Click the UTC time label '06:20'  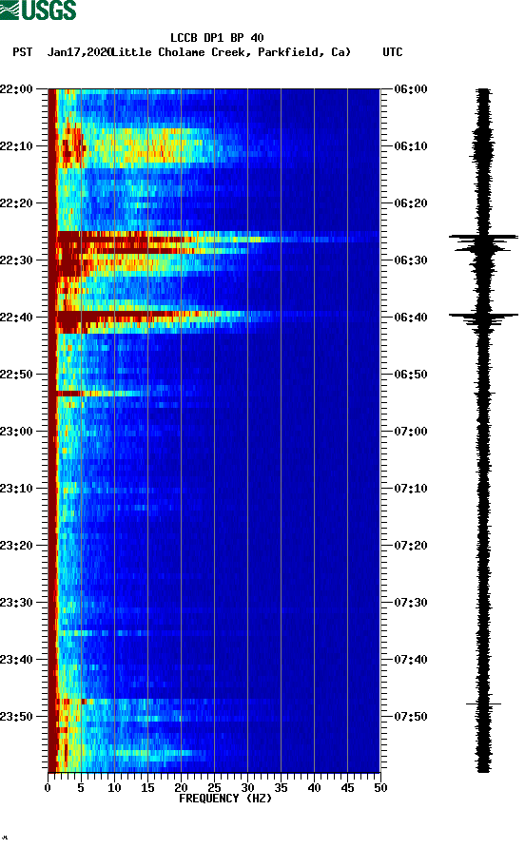coord(411,203)
